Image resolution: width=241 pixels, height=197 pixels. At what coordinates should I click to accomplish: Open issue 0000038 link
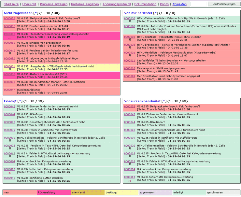9,82
